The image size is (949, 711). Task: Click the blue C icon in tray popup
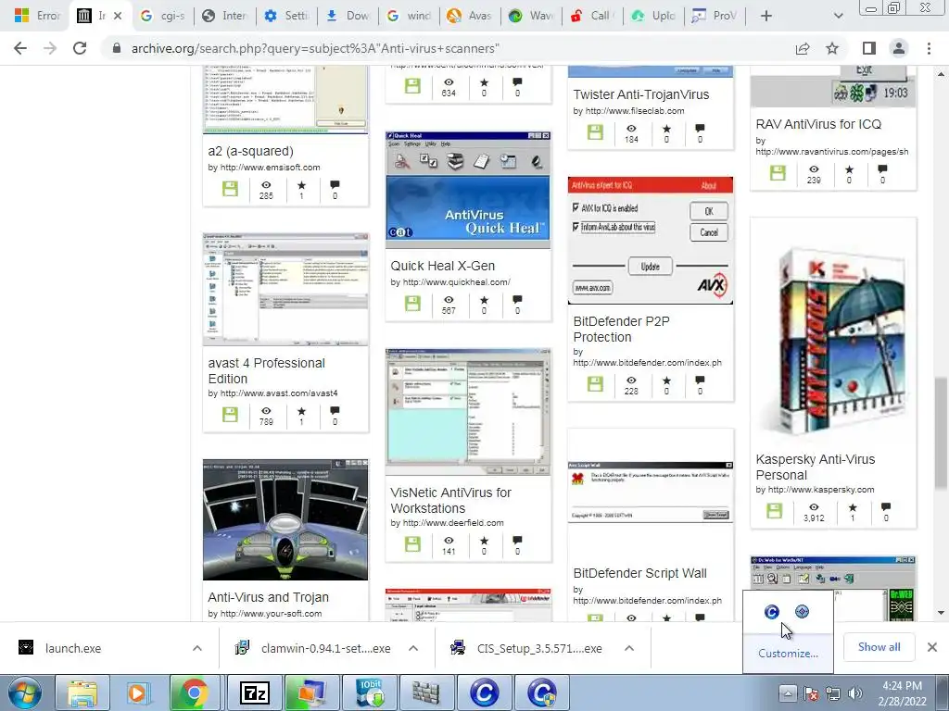[x=772, y=612]
